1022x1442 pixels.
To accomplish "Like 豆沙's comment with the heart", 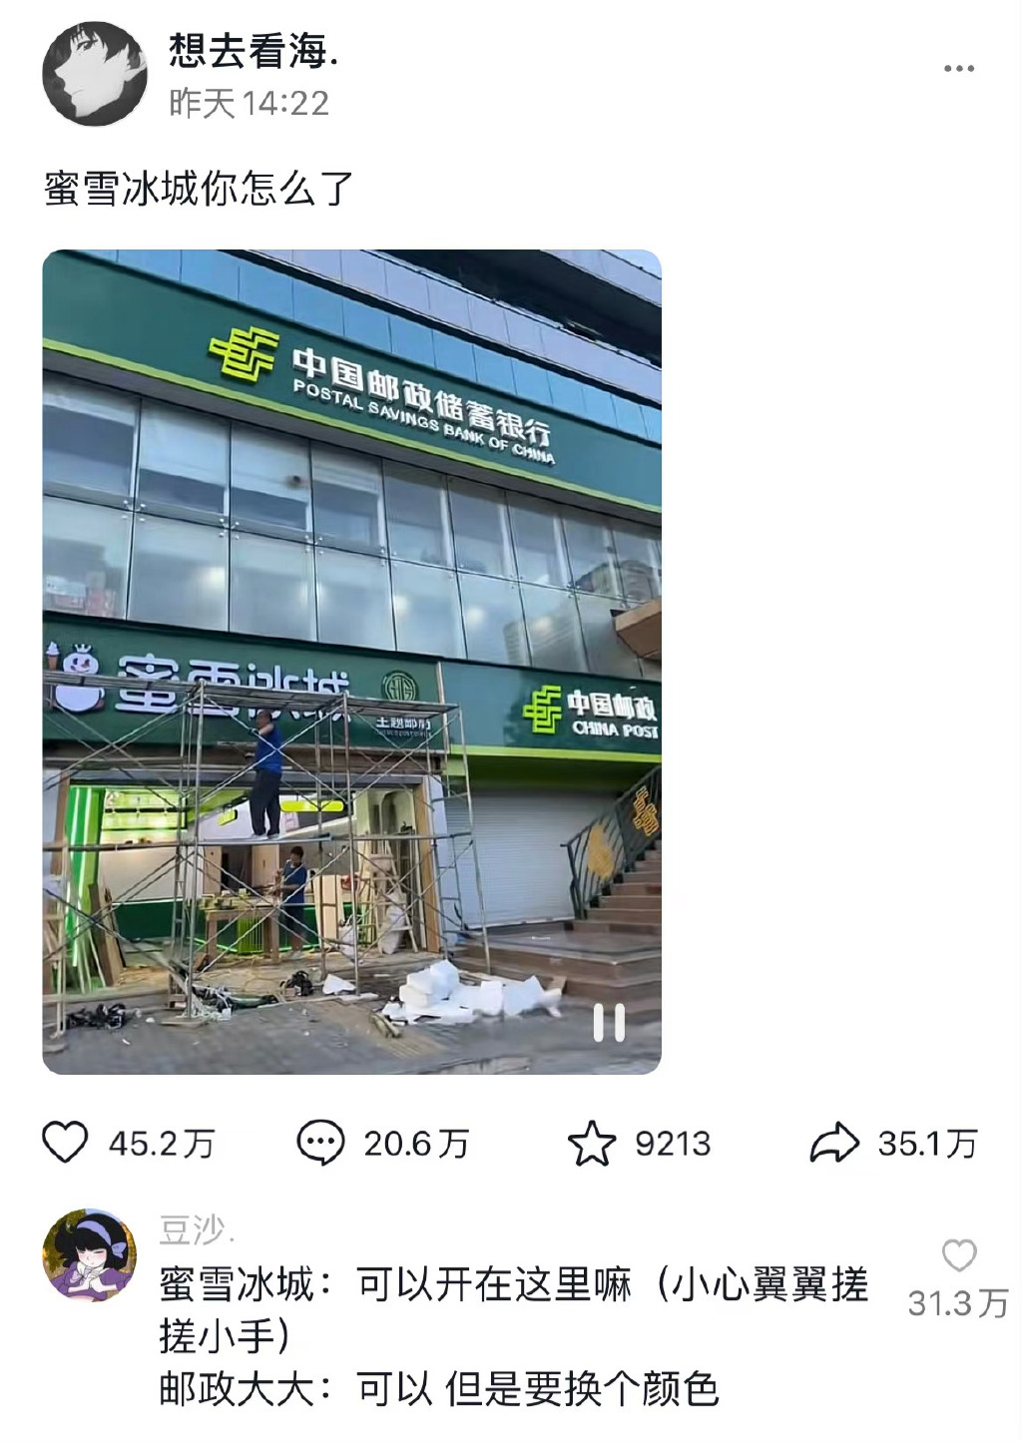I will pos(959,1255).
